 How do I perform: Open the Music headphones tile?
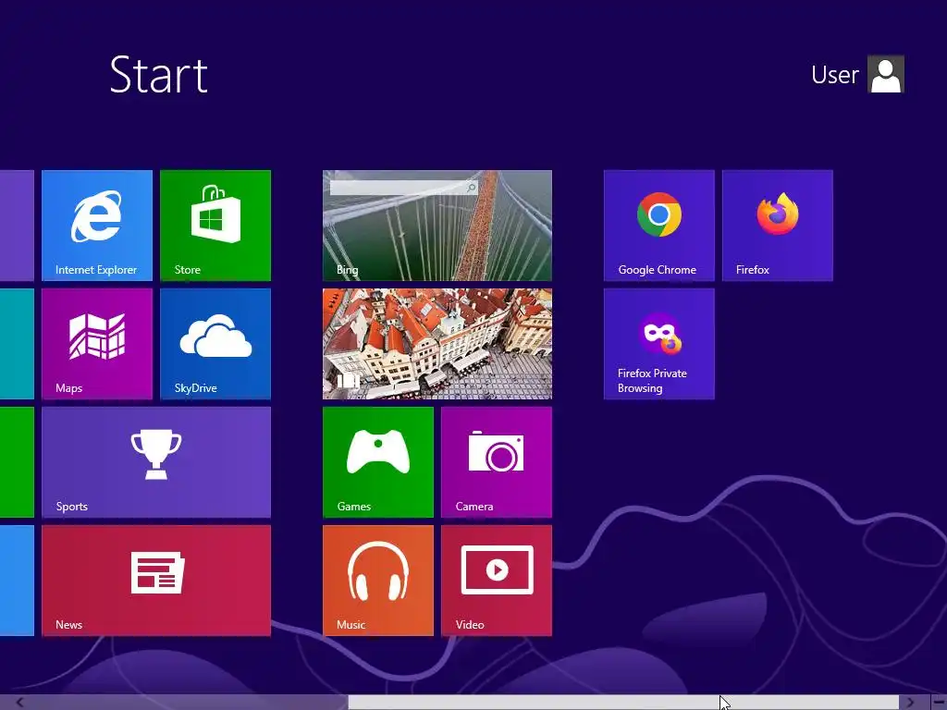pyautogui.click(x=378, y=581)
